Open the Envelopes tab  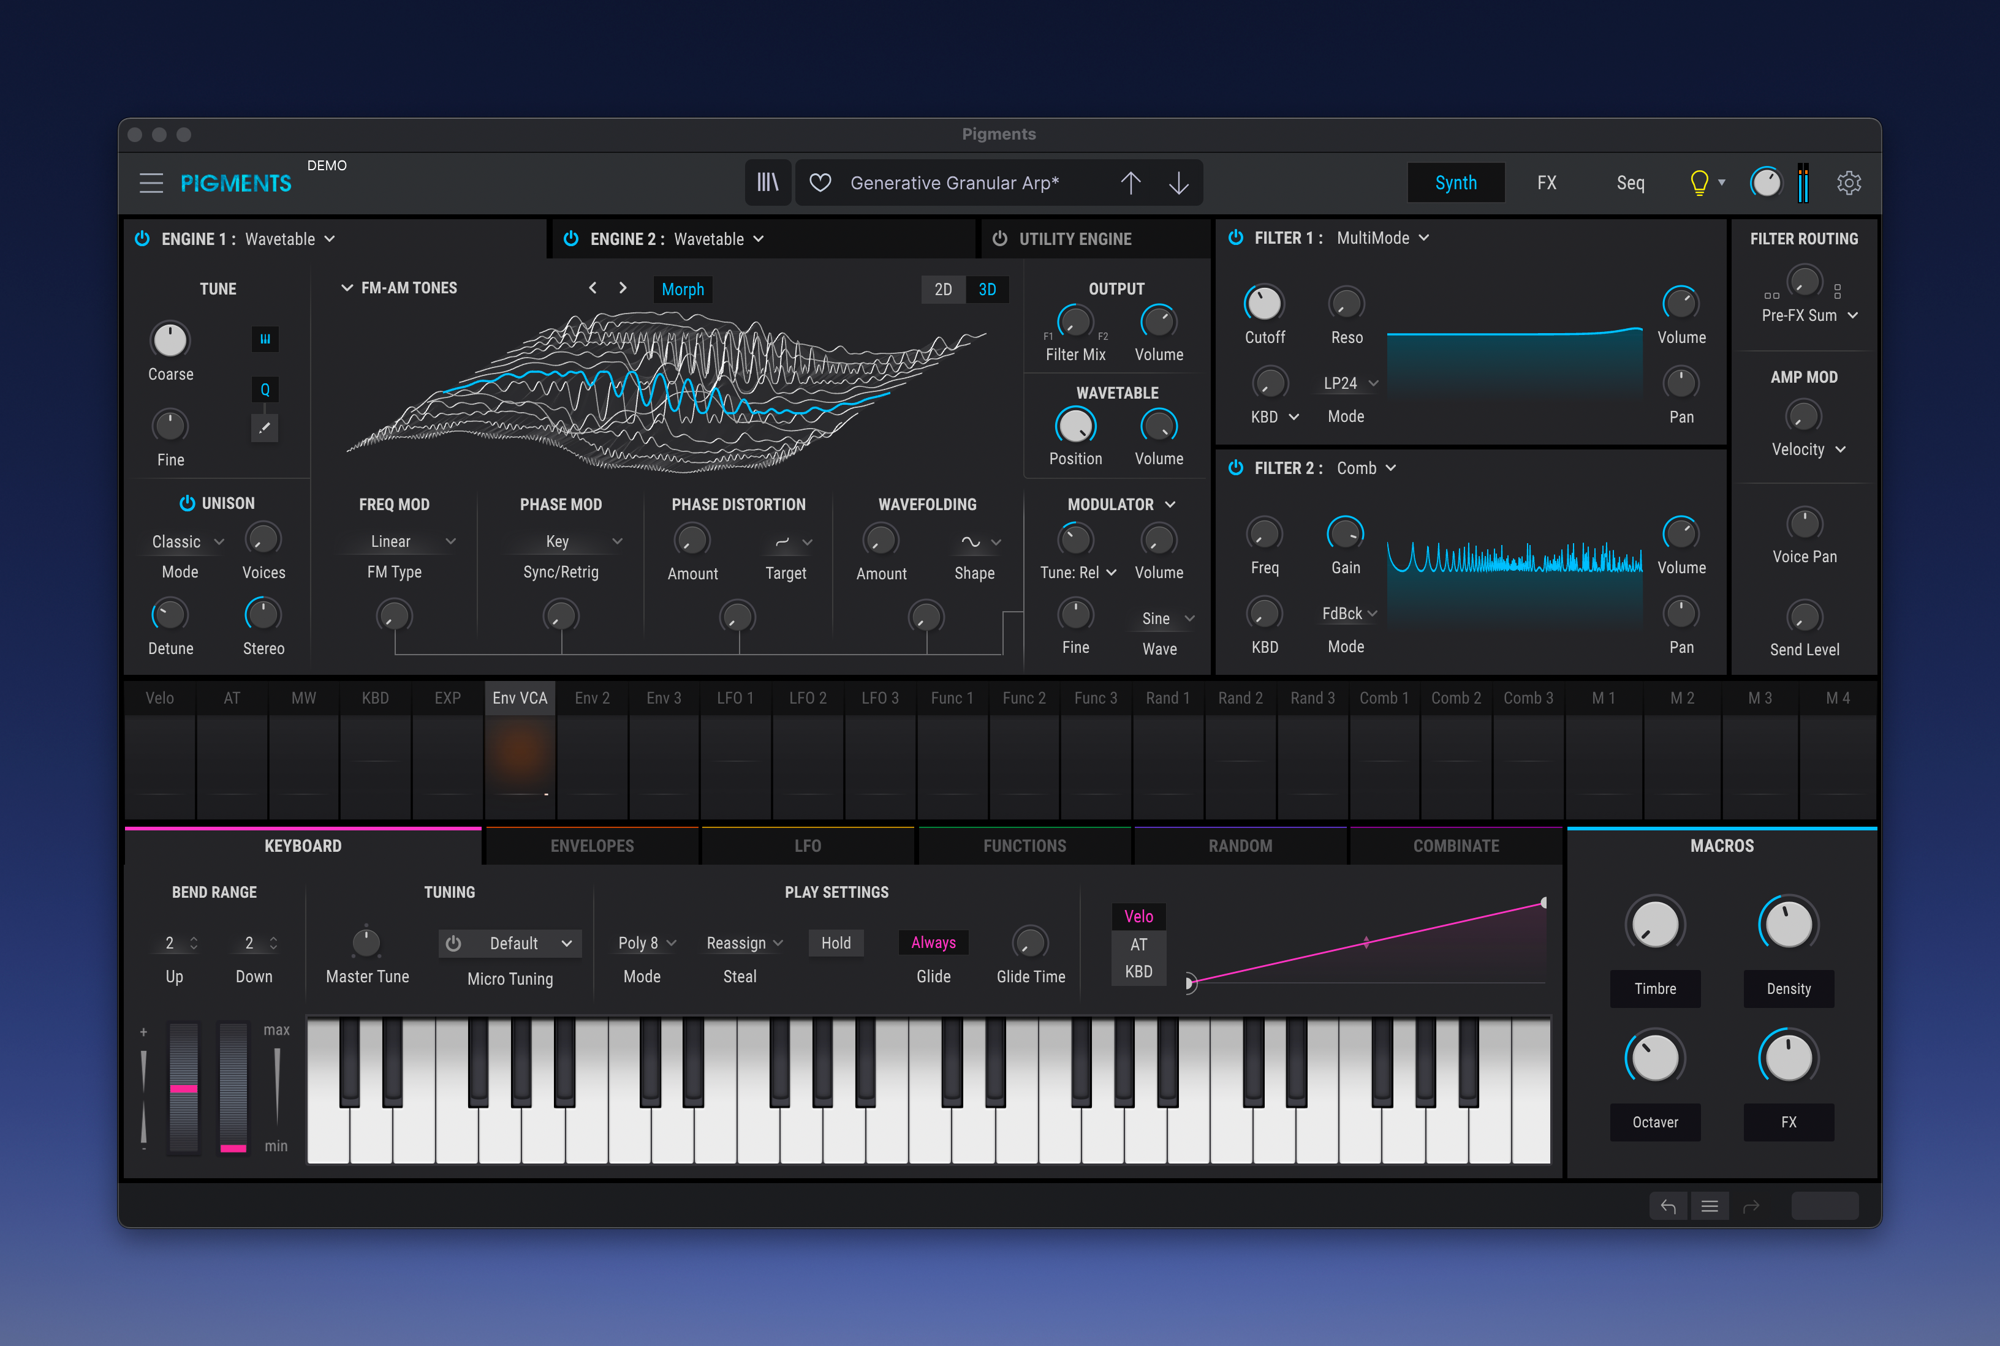coord(592,846)
